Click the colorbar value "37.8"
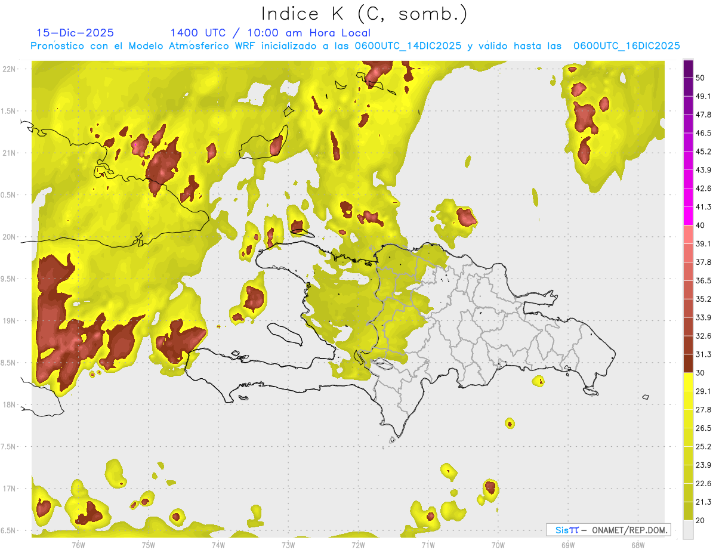Viewport: 716px width, 553px height. (x=704, y=262)
